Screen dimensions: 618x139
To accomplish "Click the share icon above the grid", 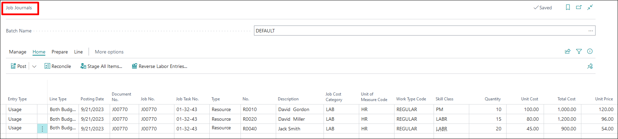I will (x=567, y=51).
